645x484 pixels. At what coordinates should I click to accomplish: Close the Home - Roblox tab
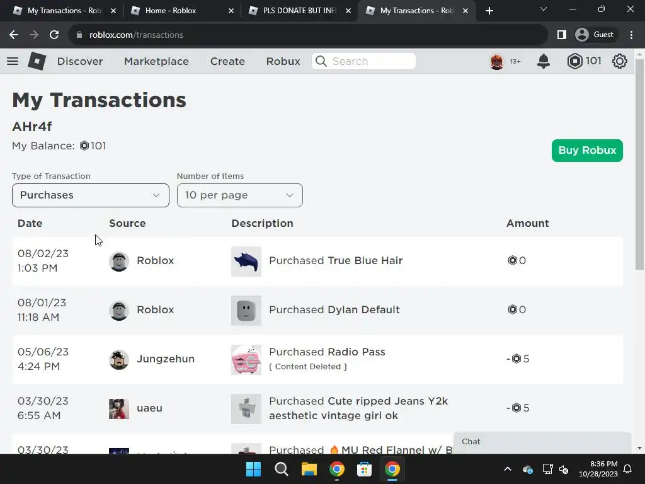[x=231, y=11]
